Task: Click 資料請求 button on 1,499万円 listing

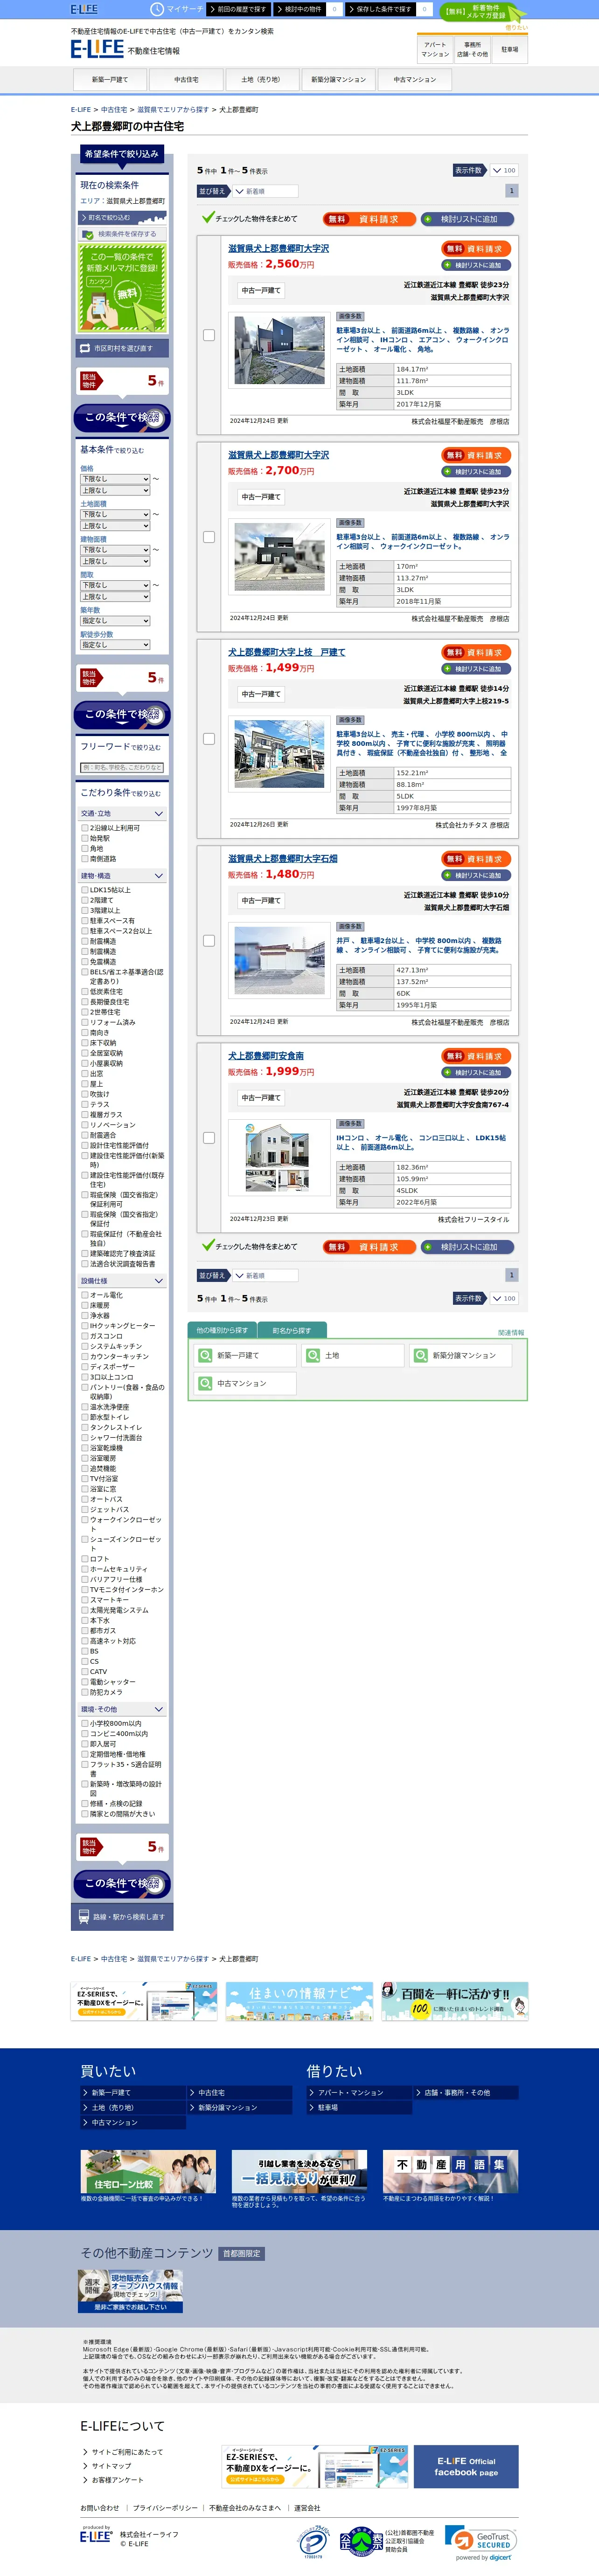Action: (476, 652)
